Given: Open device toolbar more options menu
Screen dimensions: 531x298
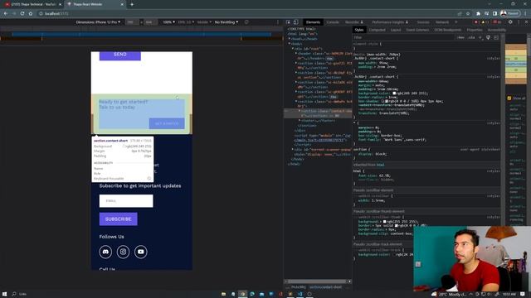Looking at the screenshot, I should click(278, 22).
